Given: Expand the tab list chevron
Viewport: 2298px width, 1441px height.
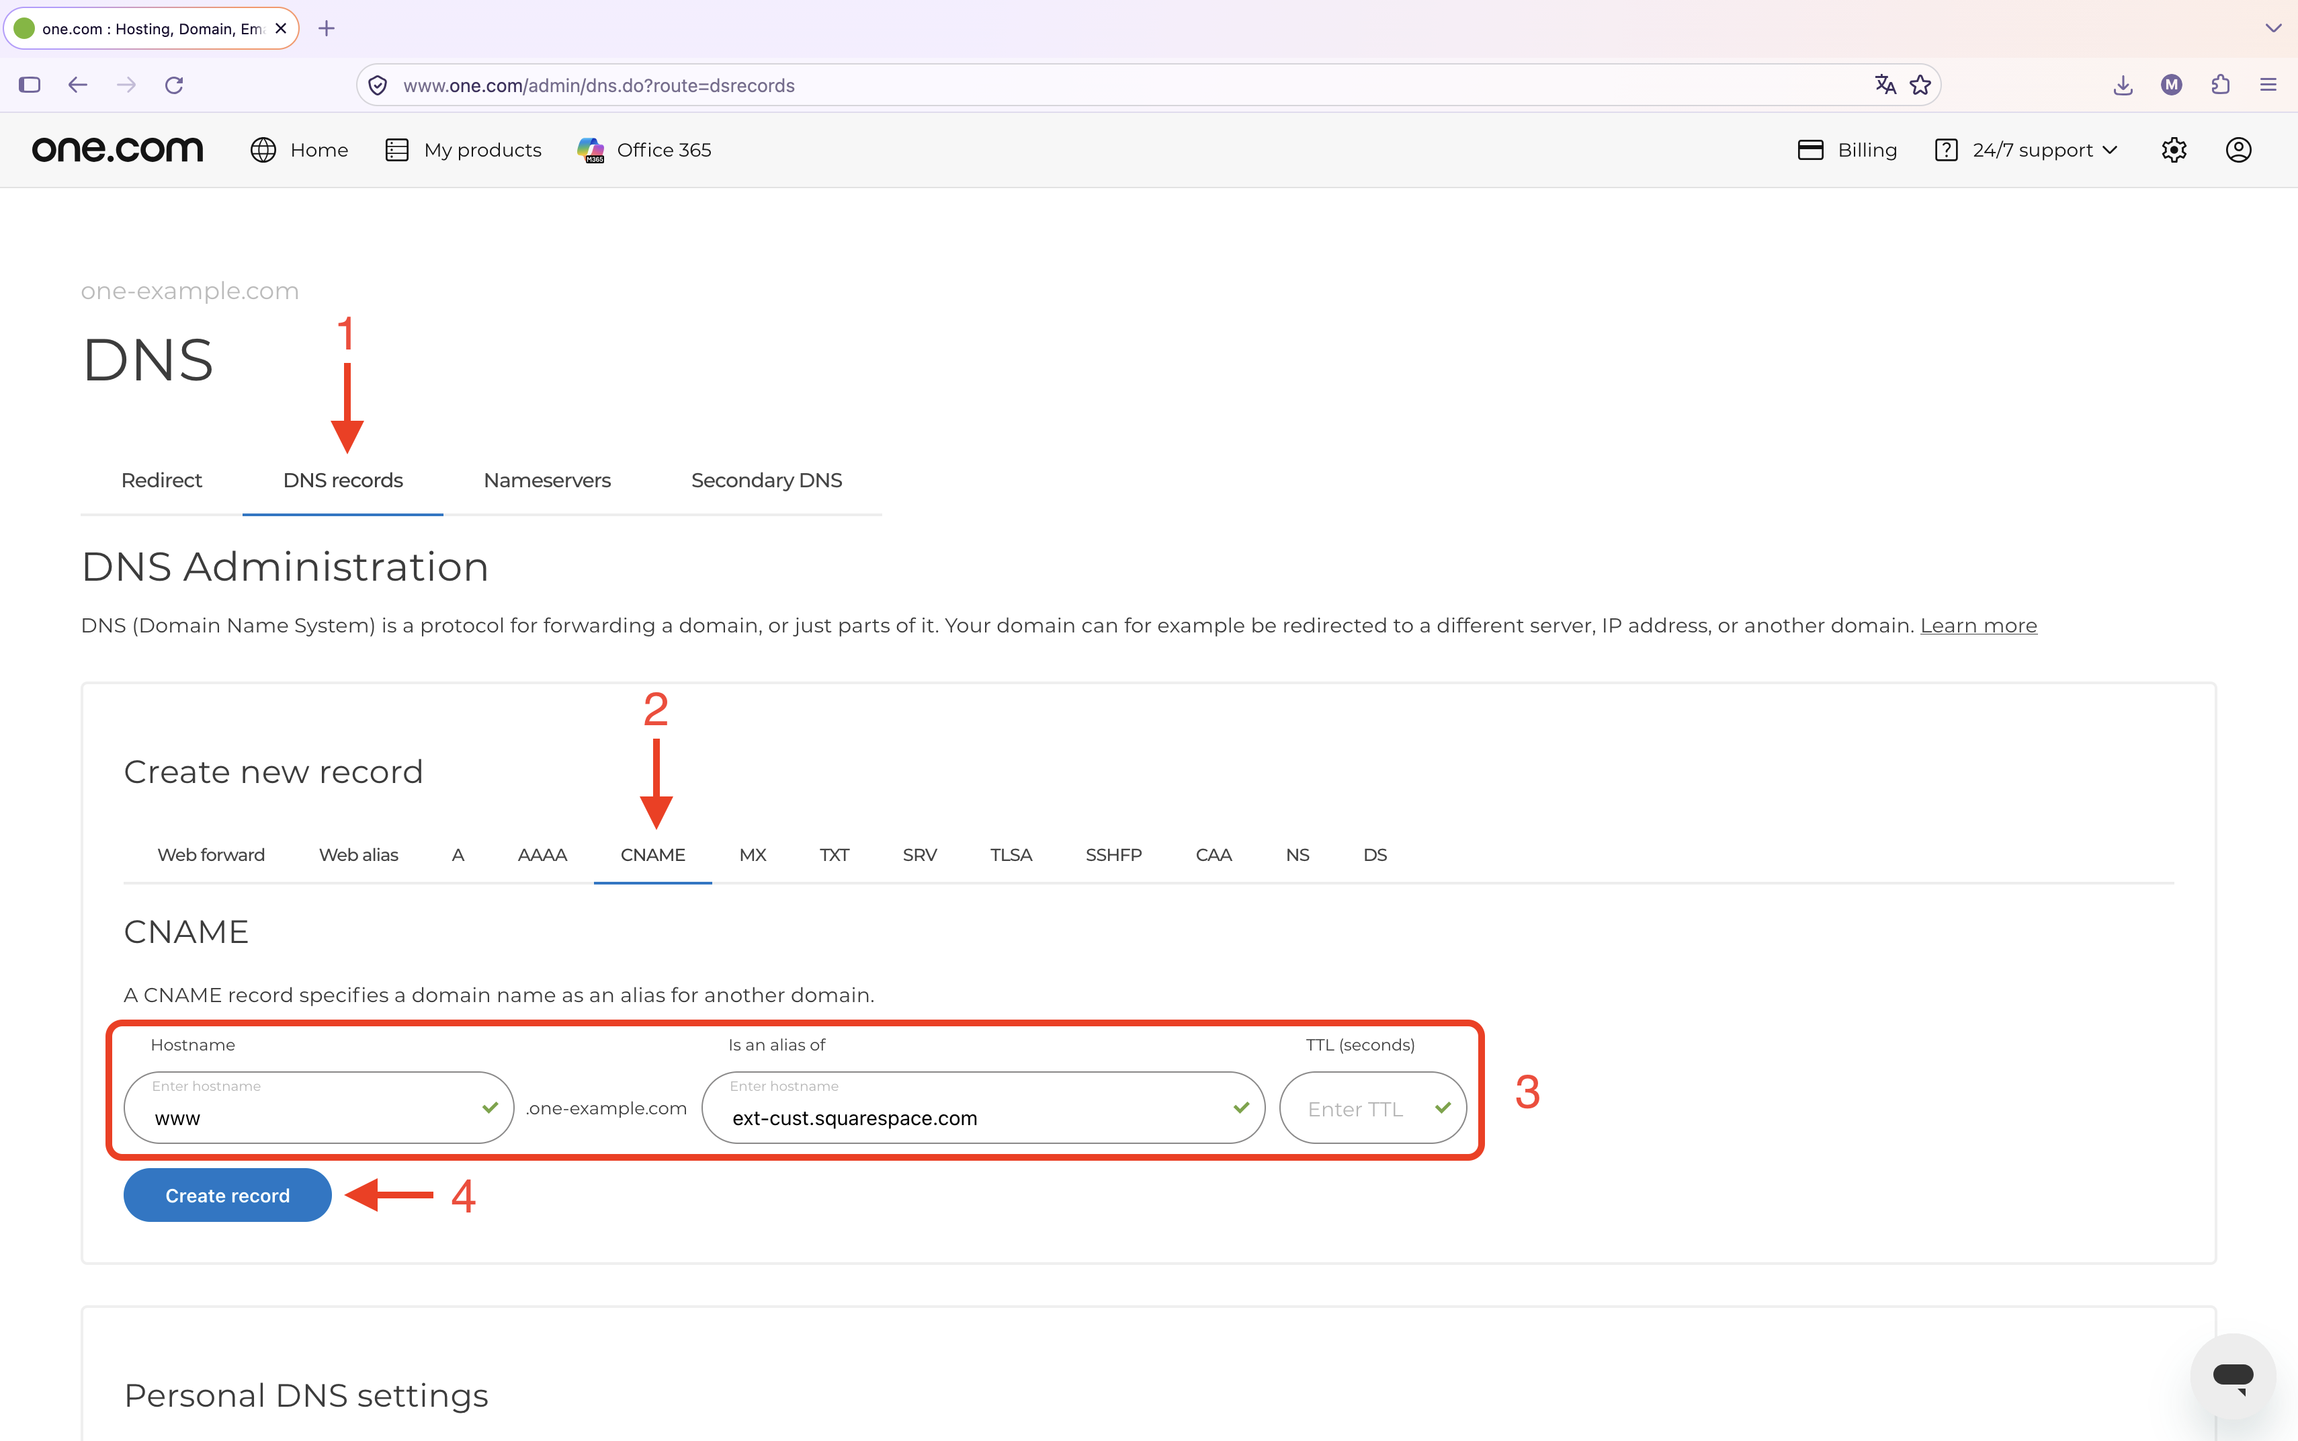Looking at the screenshot, I should click(2273, 29).
